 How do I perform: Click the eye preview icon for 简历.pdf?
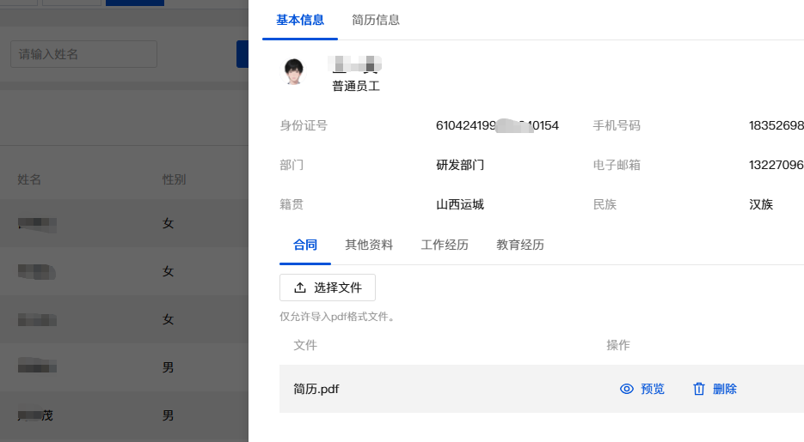[627, 389]
